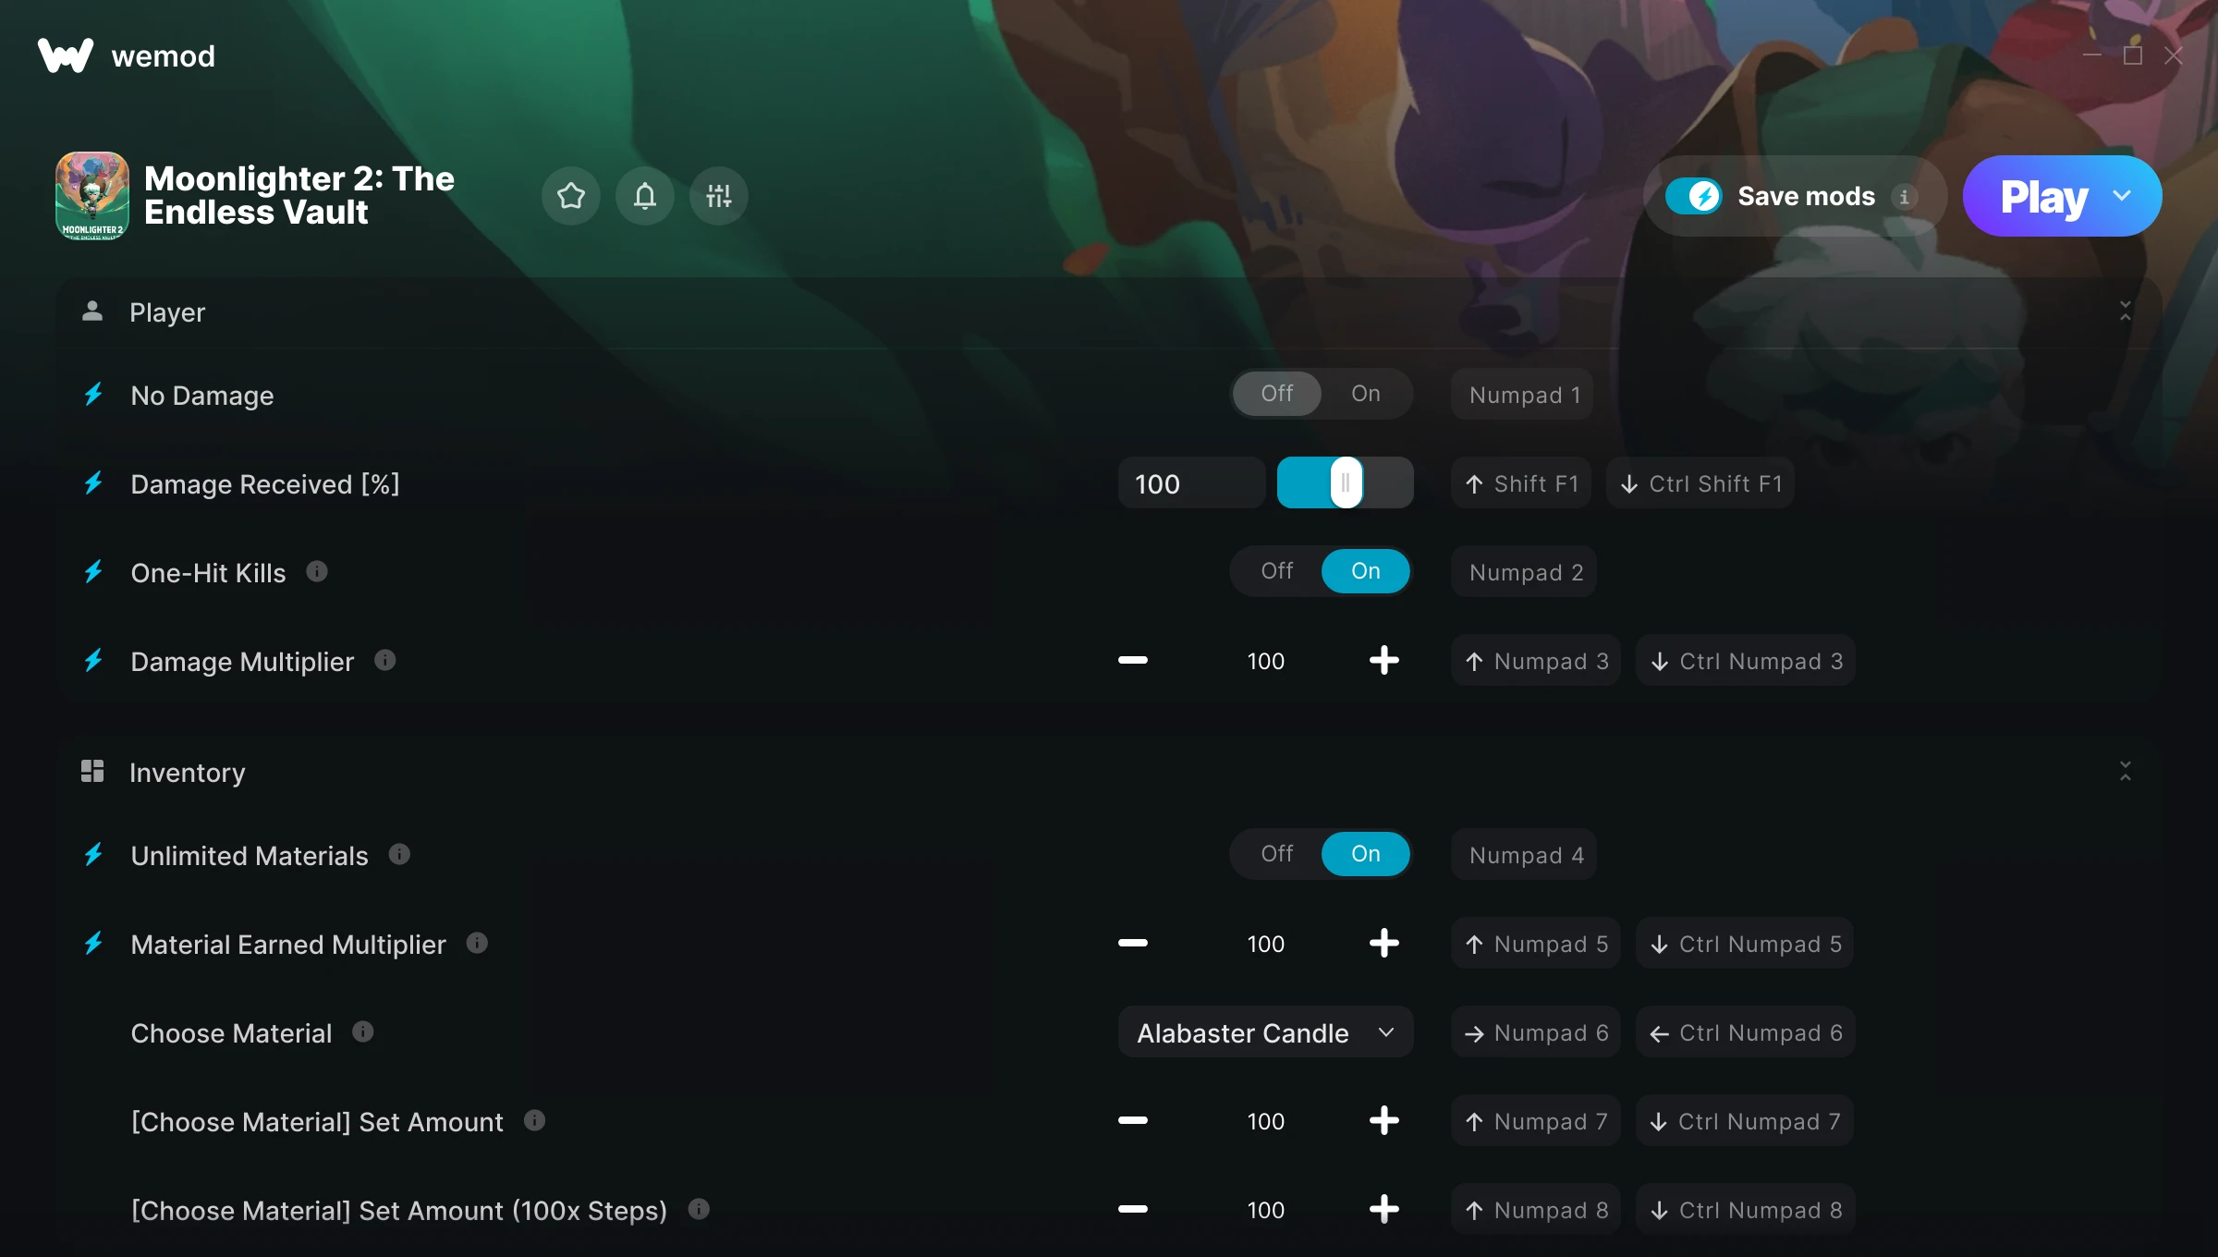Screen dimensions: 2218x1257
Task: Open the mod settings sliders icon
Action: click(x=719, y=196)
